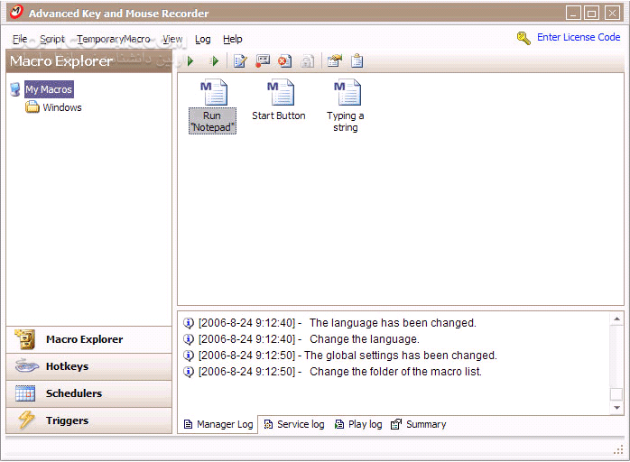The height and width of the screenshot is (462, 630).
Task: Close the Advanced Key and Mouse Recorder window
Action: [x=612, y=13]
